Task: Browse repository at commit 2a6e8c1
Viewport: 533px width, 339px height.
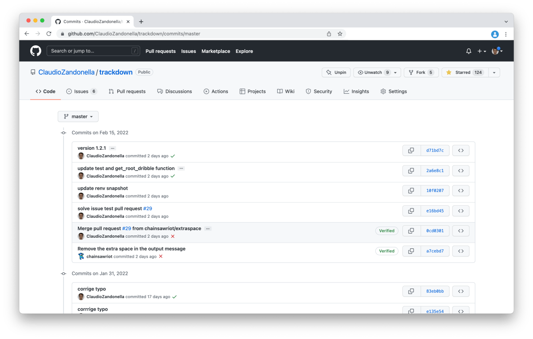Action: click(x=461, y=171)
